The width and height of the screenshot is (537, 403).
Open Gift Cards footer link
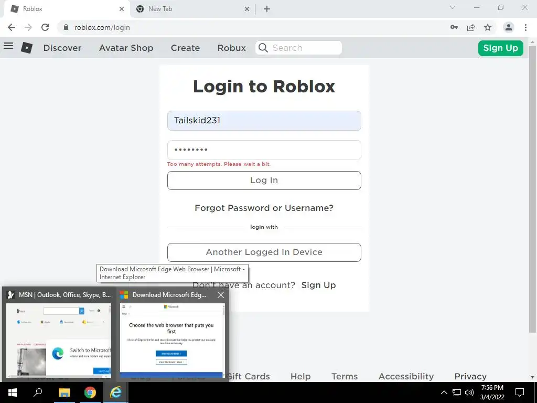click(x=248, y=376)
